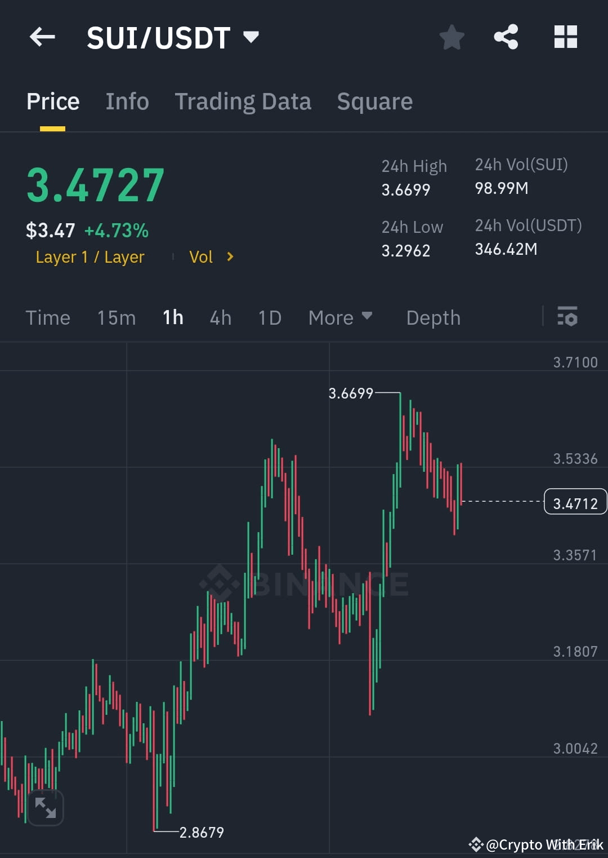
Task: Favorite the SUI/USDT pair with the star
Action: (451, 37)
